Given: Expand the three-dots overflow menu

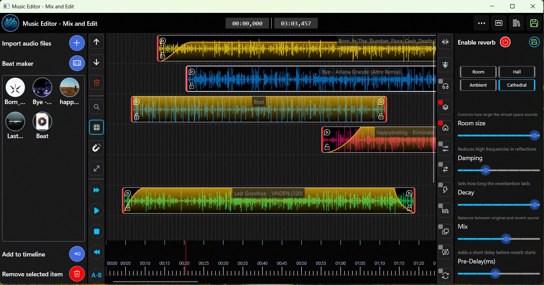Looking at the screenshot, I should pyautogui.click(x=481, y=23).
